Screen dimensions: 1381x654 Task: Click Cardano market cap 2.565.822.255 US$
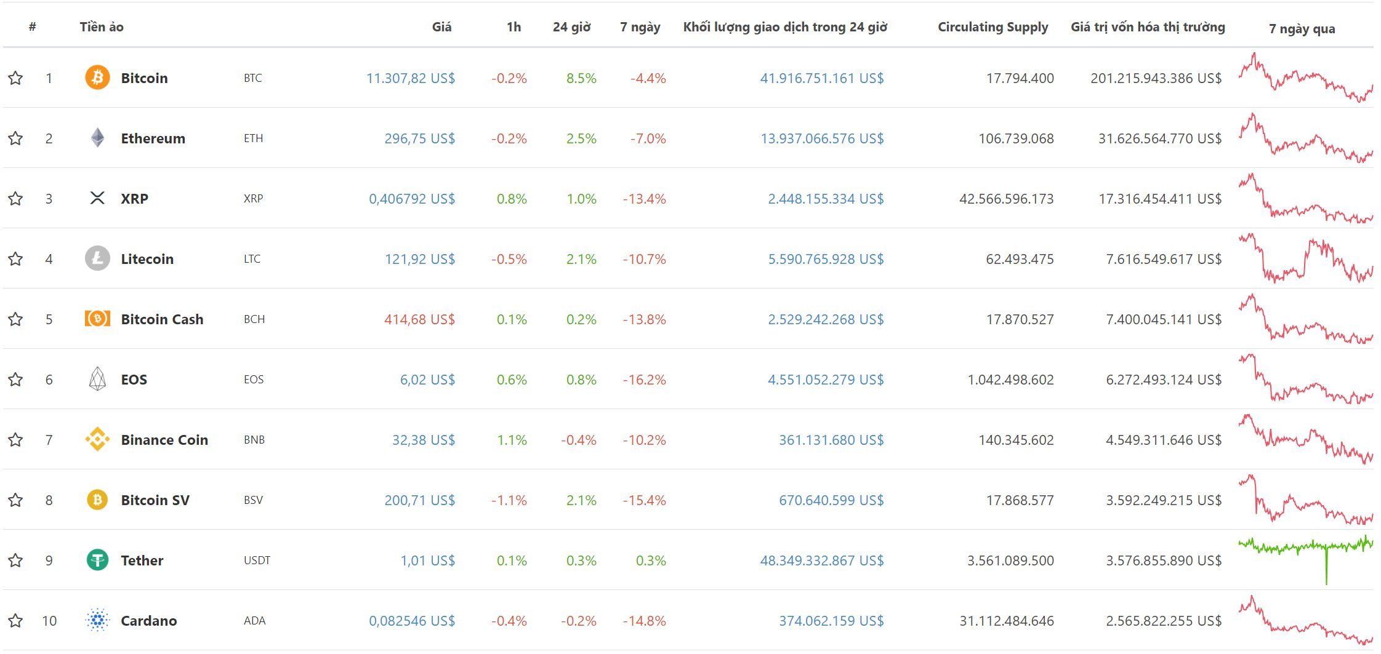coord(1164,621)
